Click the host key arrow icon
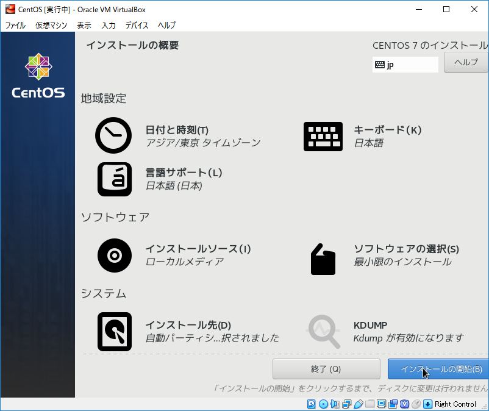This screenshot has height=411, width=489. coord(427,404)
